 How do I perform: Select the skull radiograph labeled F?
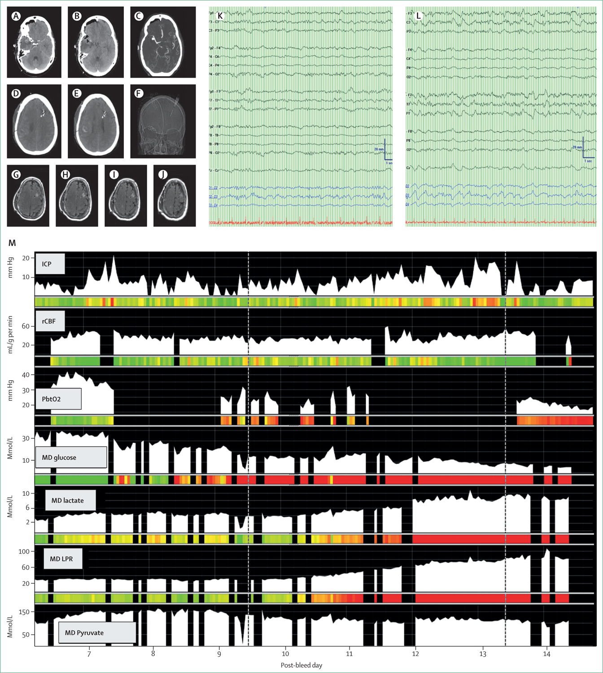(x=163, y=121)
